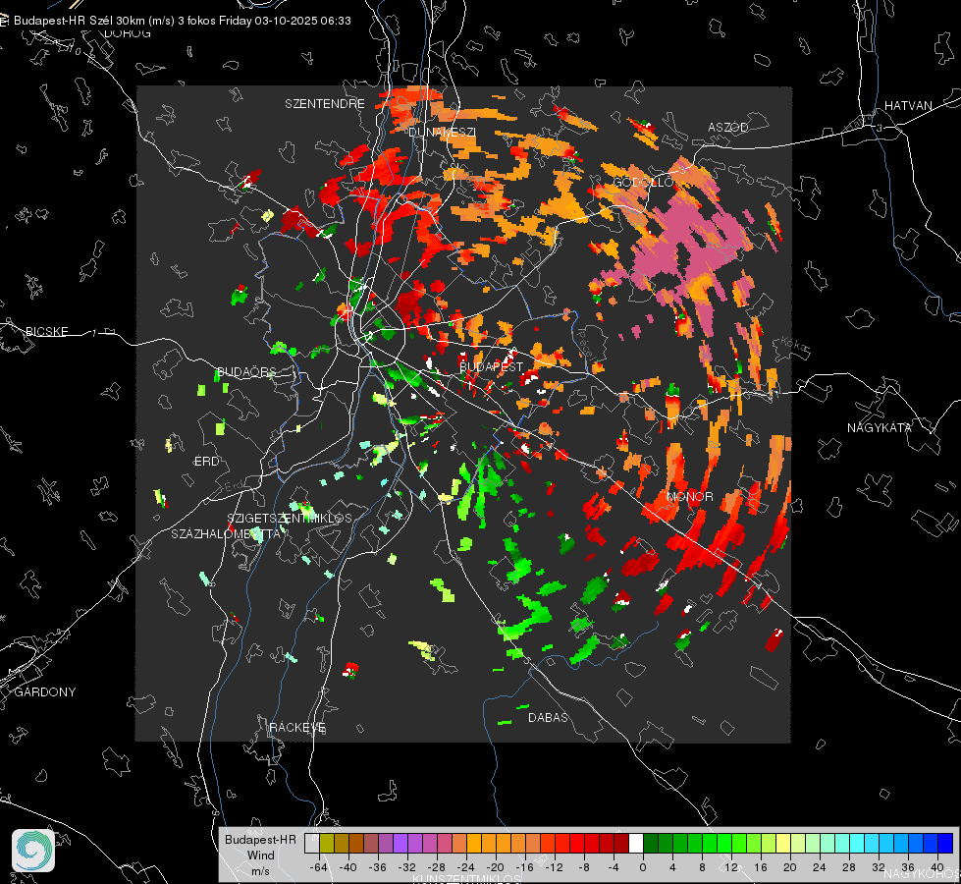
Task: Click the 0 legend value
Action: coord(643,867)
